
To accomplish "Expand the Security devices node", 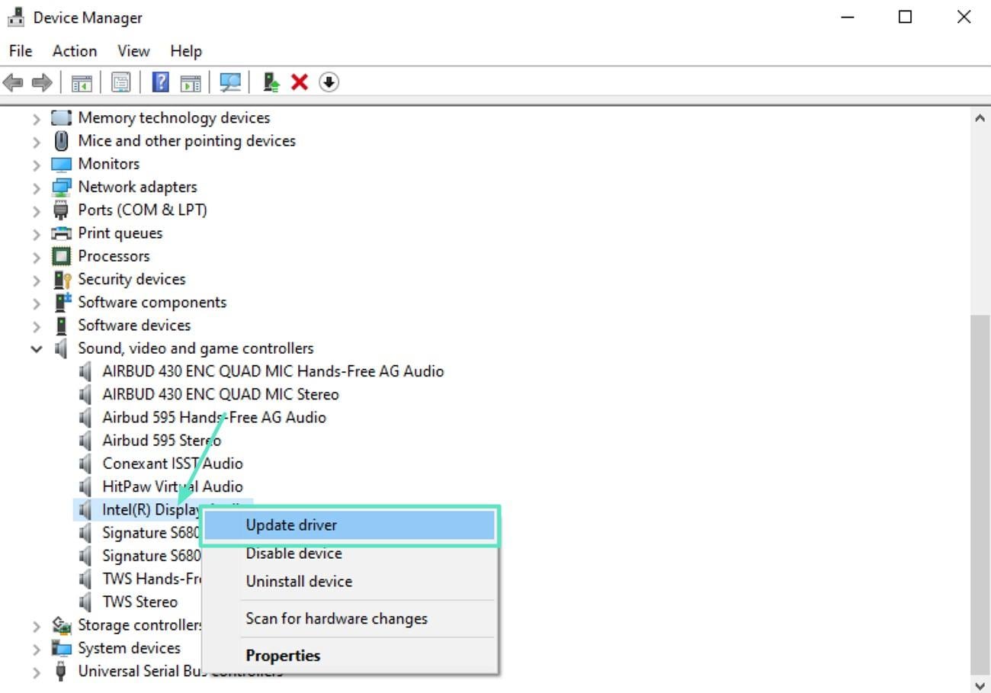I will coord(36,279).
